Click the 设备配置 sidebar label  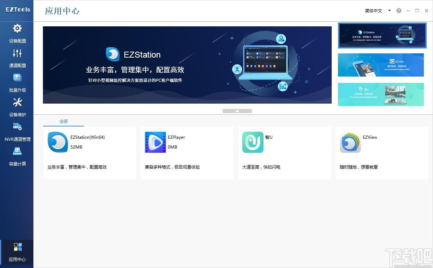(x=18, y=41)
